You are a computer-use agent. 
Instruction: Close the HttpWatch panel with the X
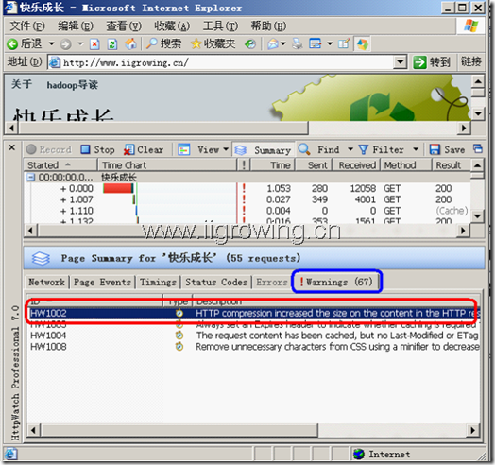click(x=11, y=147)
